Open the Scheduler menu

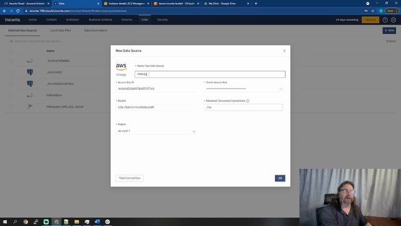tap(73, 19)
